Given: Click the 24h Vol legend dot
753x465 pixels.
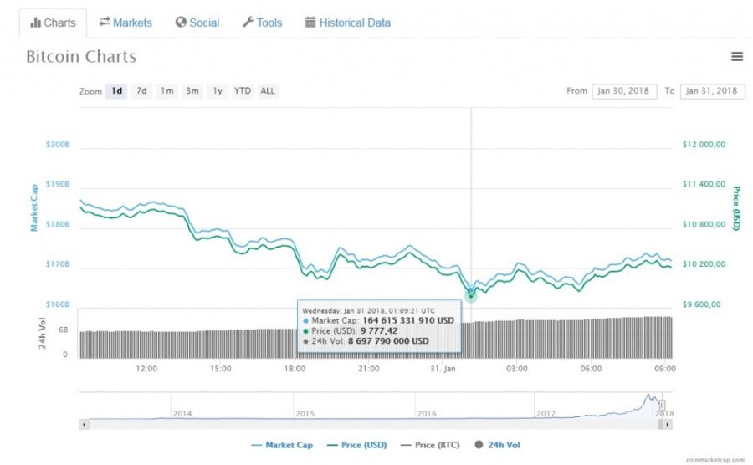Looking at the screenshot, I should 479,444.
